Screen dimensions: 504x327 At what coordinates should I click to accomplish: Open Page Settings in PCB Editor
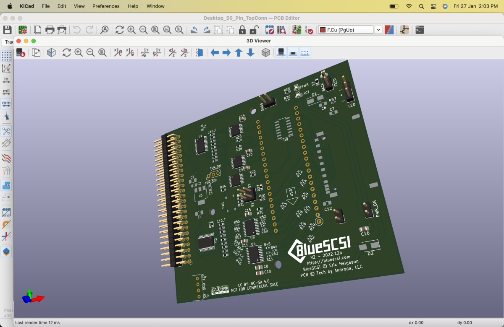coord(38,30)
